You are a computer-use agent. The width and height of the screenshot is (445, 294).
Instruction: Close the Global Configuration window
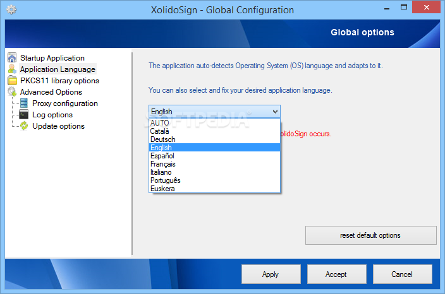coord(426,8)
